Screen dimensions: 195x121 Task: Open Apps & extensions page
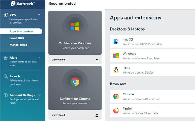(x=21, y=31)
